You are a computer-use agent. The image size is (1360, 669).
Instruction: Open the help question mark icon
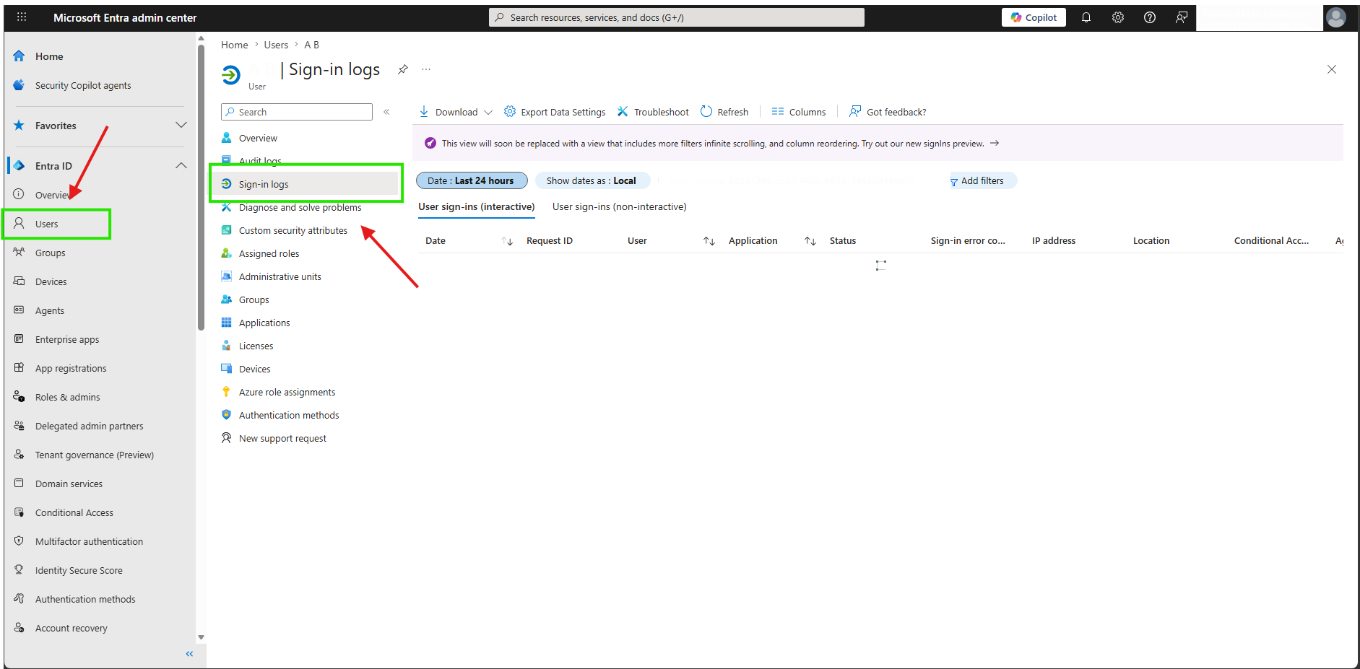(1149, 17)
